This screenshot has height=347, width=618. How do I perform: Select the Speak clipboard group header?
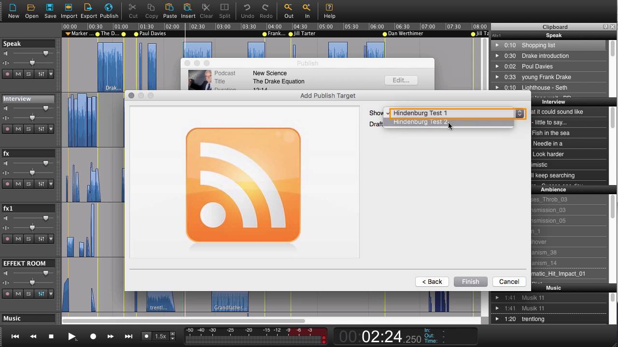pyautogui.click(x=553, y=35)
